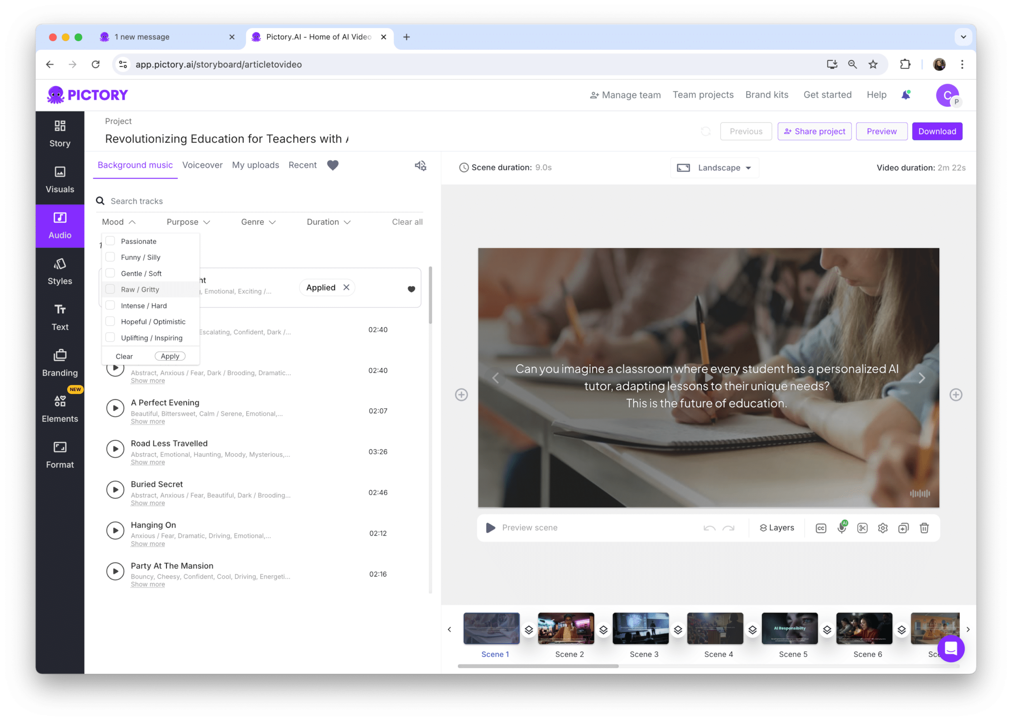The image size is (1012, 721).
Task: Click the Download button
Action: (x=937, y=130)
